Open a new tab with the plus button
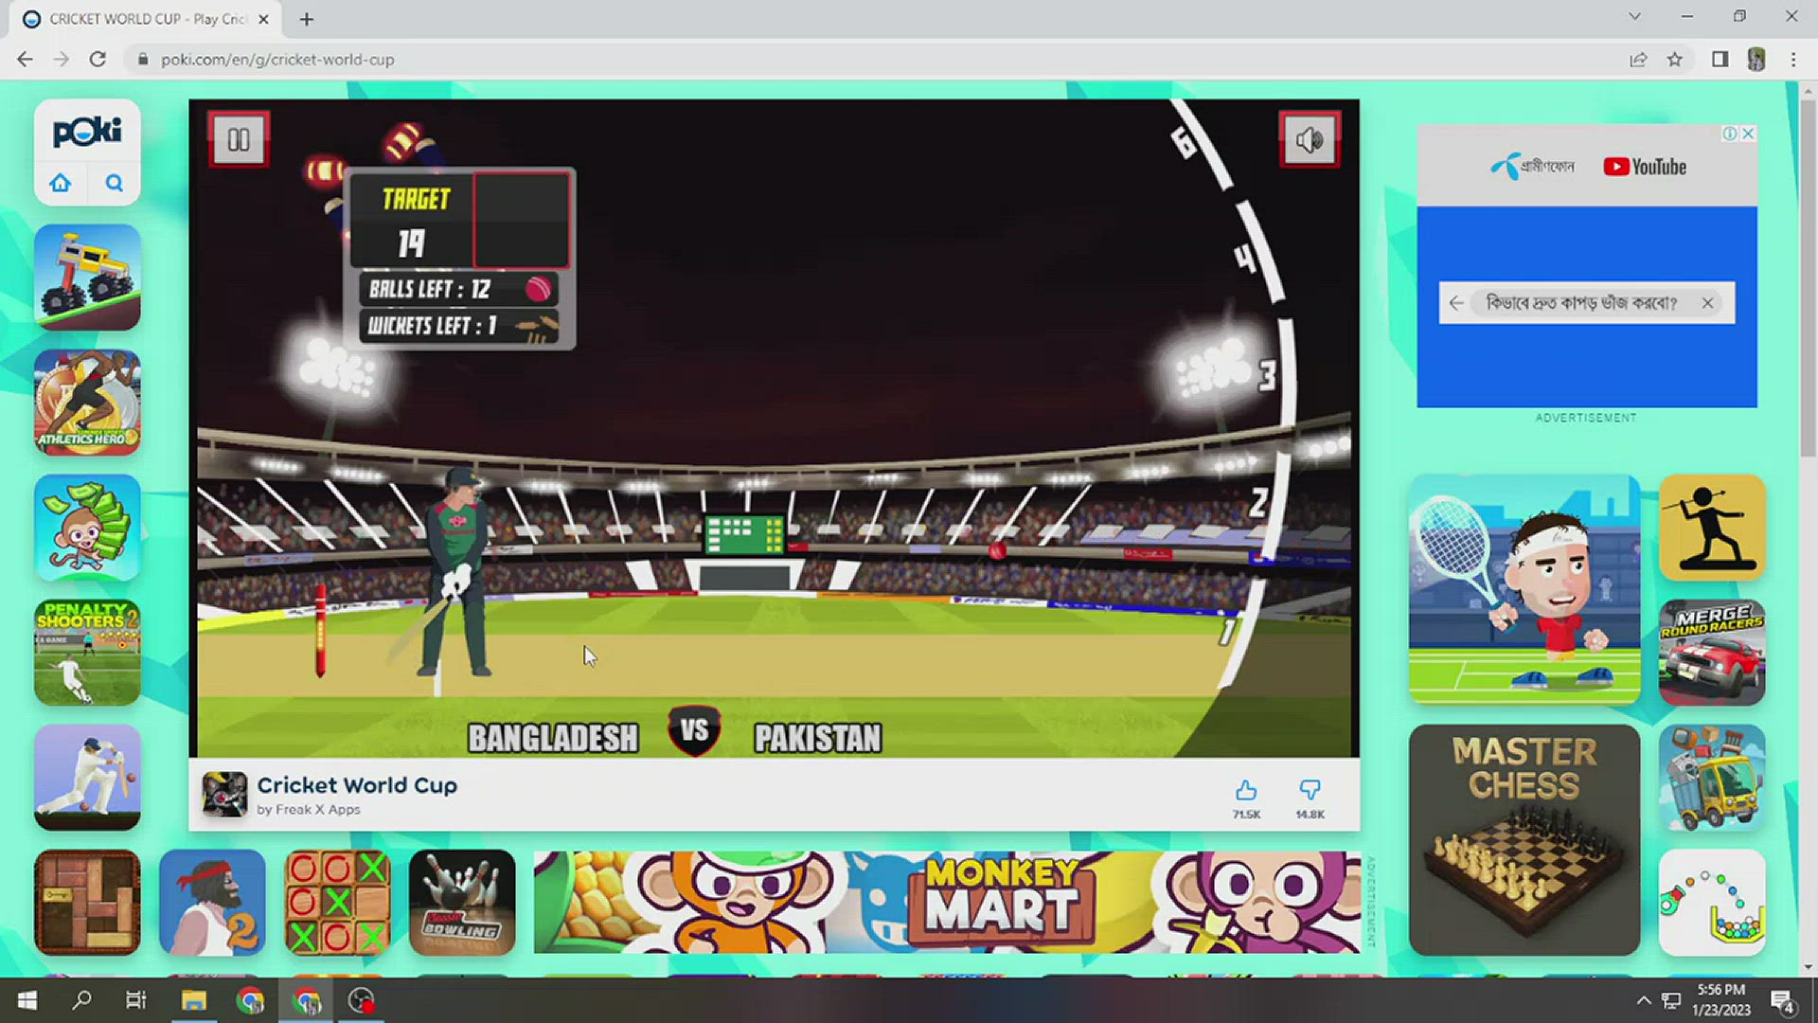The height and width of the screenshot is (1023, 1818). click(x=305, y=19)
